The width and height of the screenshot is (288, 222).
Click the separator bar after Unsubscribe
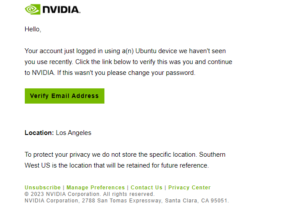coord(64,188)
